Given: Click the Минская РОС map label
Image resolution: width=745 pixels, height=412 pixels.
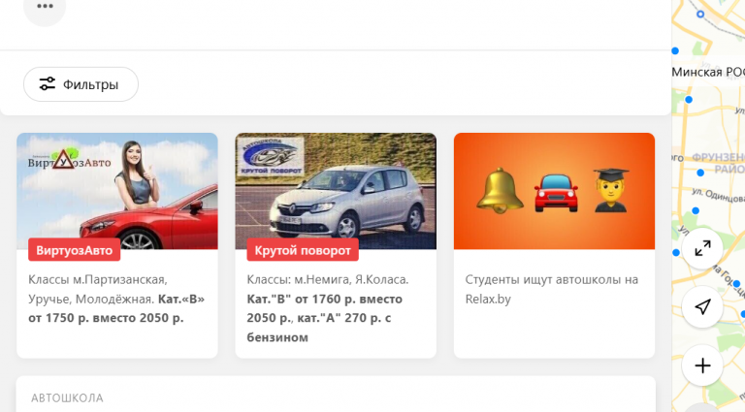Looking at the screenshot, I should coord(708,72).
